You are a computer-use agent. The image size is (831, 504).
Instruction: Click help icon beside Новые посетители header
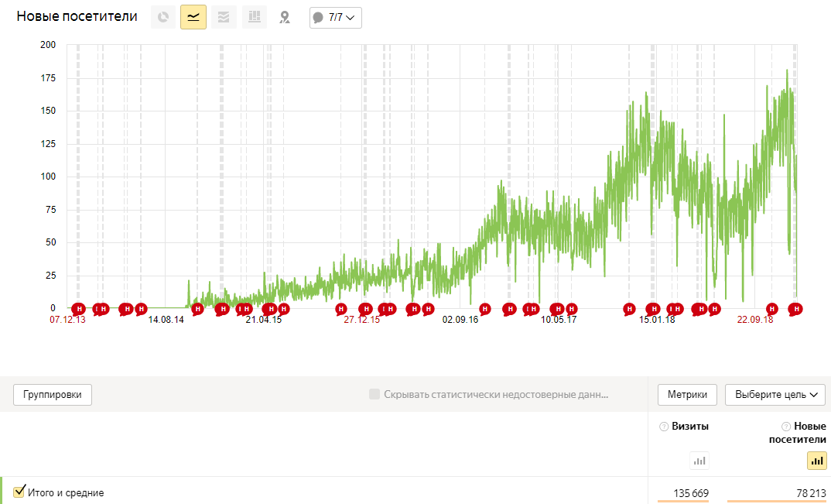point(785,427)
